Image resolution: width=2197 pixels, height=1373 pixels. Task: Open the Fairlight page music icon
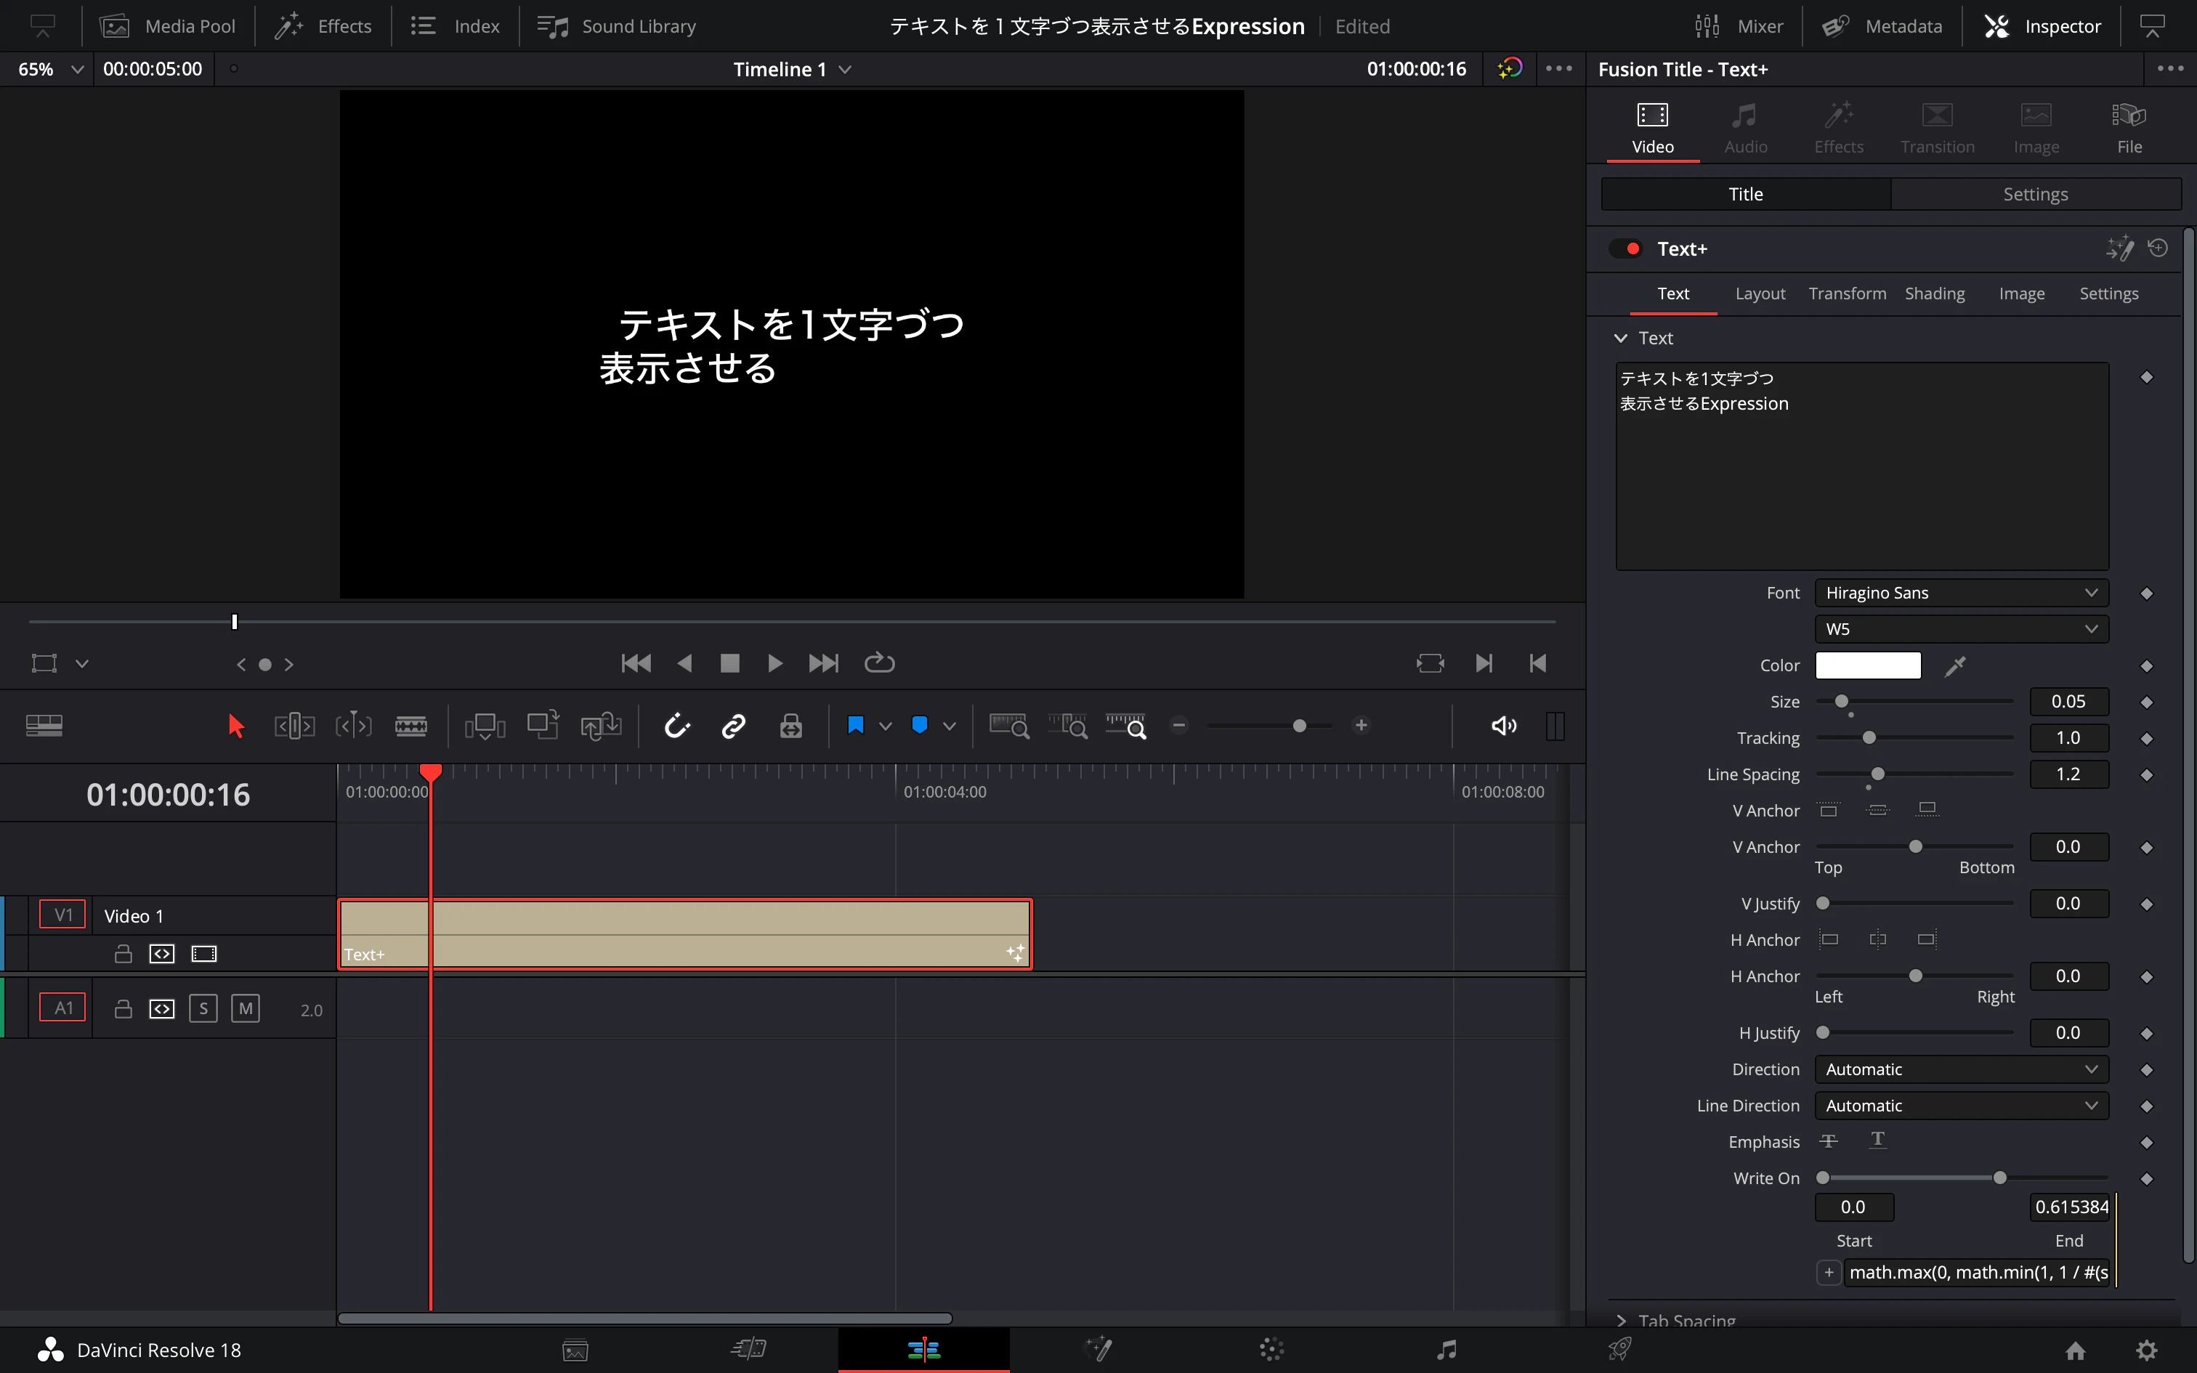(1447, 1350)
